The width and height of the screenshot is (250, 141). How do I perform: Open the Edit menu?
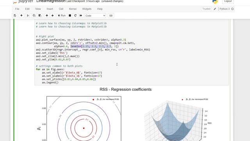pos(27,9)
